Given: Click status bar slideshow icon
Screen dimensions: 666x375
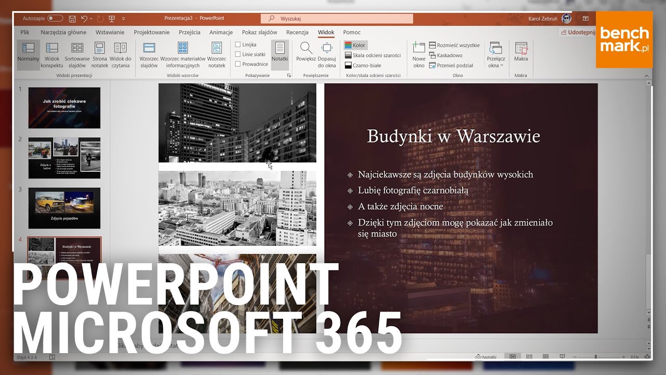Looking at the screenshot, I should pyautogui.click(x=562, y=357).
